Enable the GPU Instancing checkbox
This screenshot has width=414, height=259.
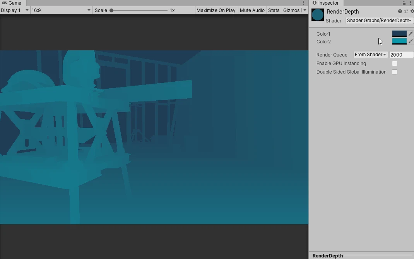tap(395, 63)
